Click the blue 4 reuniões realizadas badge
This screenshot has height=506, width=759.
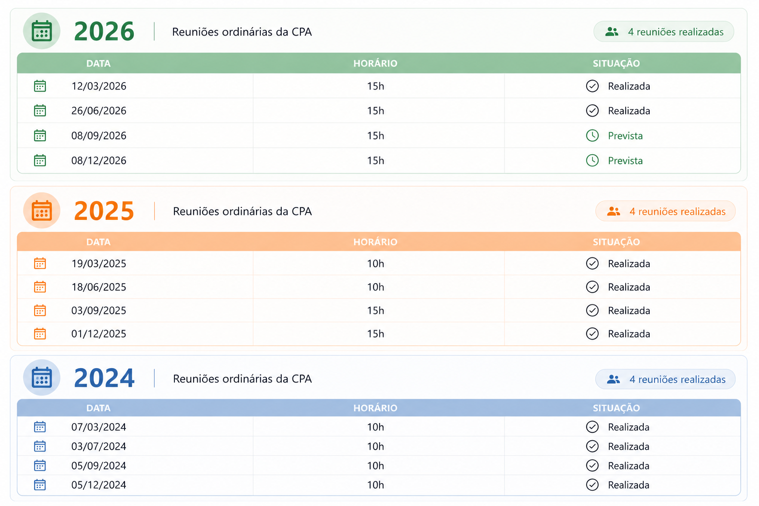tap(665, 379)
